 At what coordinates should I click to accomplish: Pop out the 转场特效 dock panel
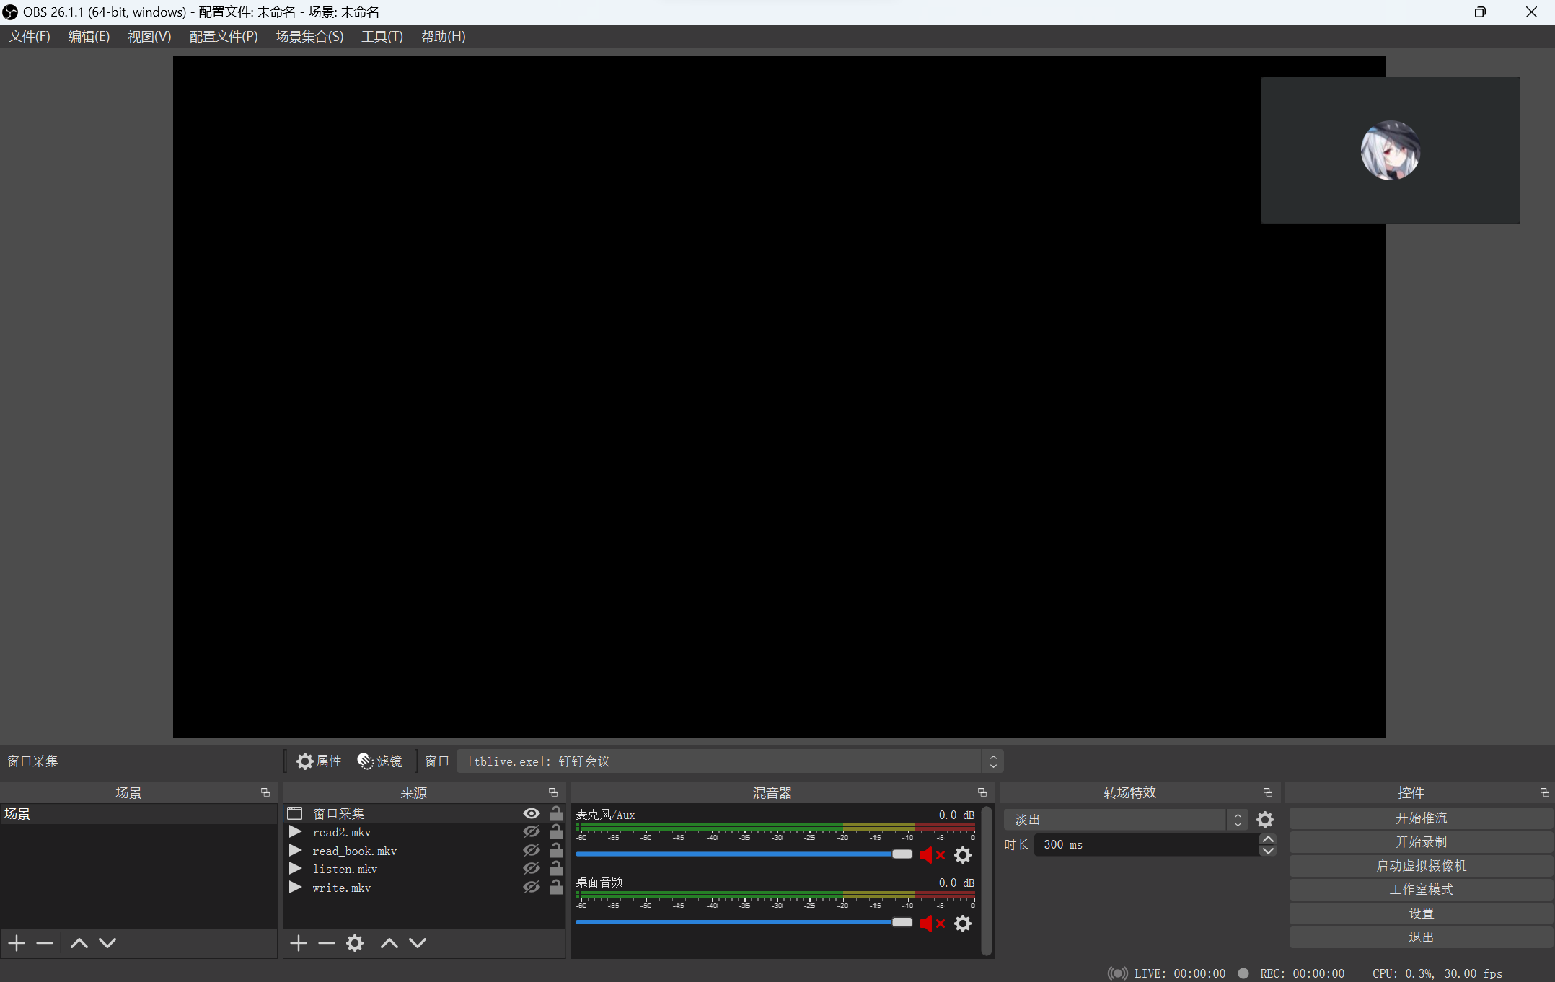point(1268,792)
